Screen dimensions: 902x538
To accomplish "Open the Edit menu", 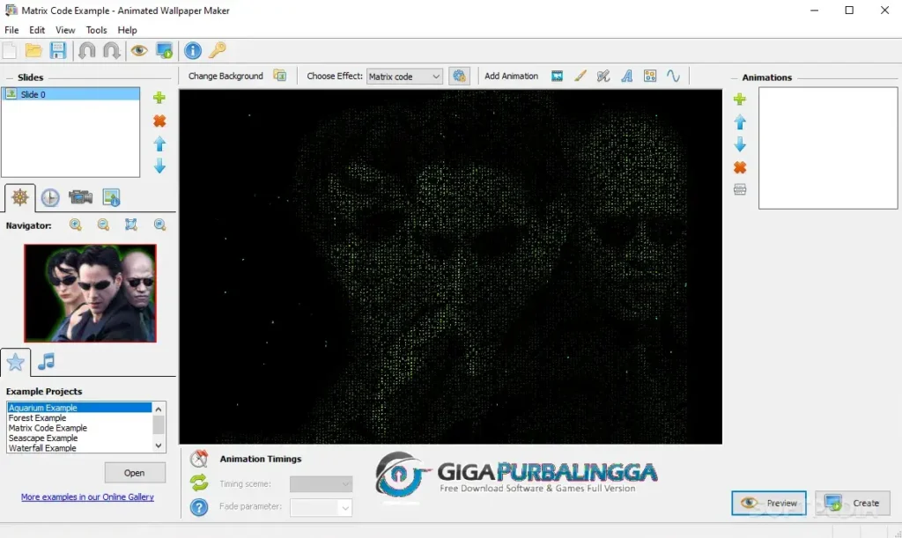I will pos(37,30).
